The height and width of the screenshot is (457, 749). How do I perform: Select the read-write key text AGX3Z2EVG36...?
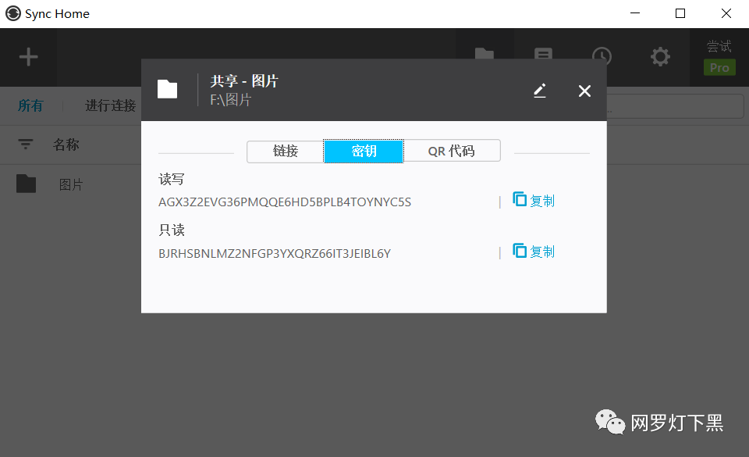[x=285, y=202]
